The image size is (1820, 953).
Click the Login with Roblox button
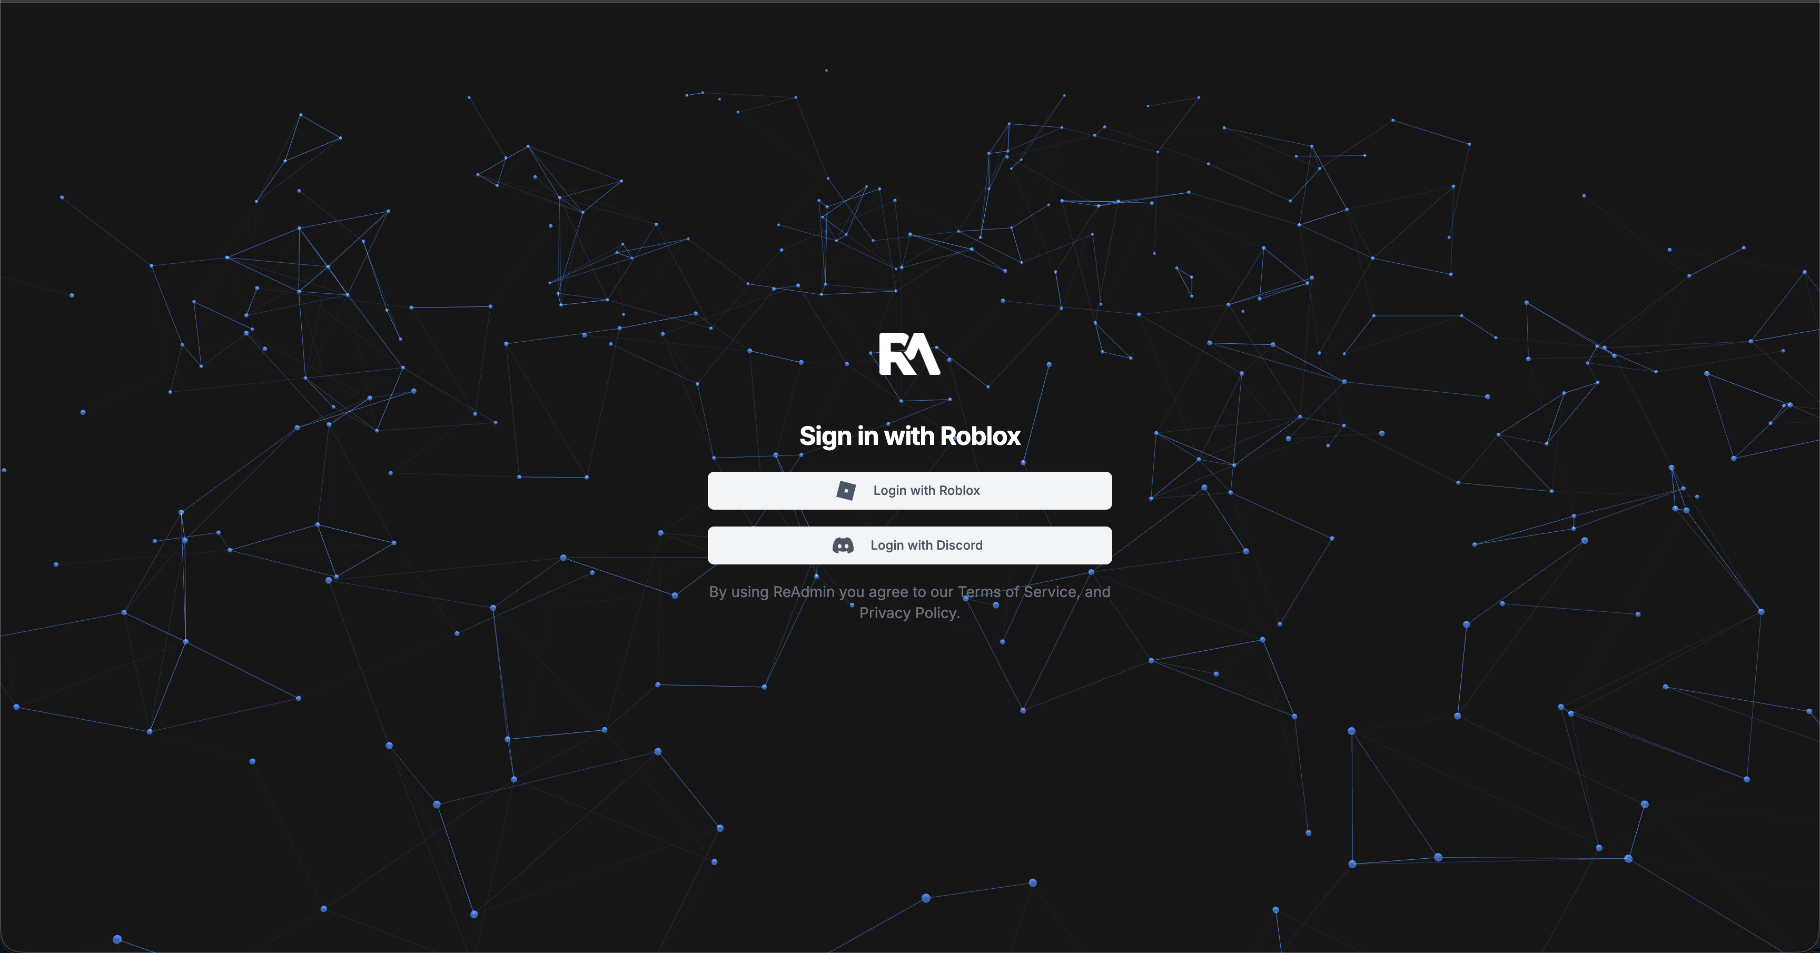click(x=909, y=490)
